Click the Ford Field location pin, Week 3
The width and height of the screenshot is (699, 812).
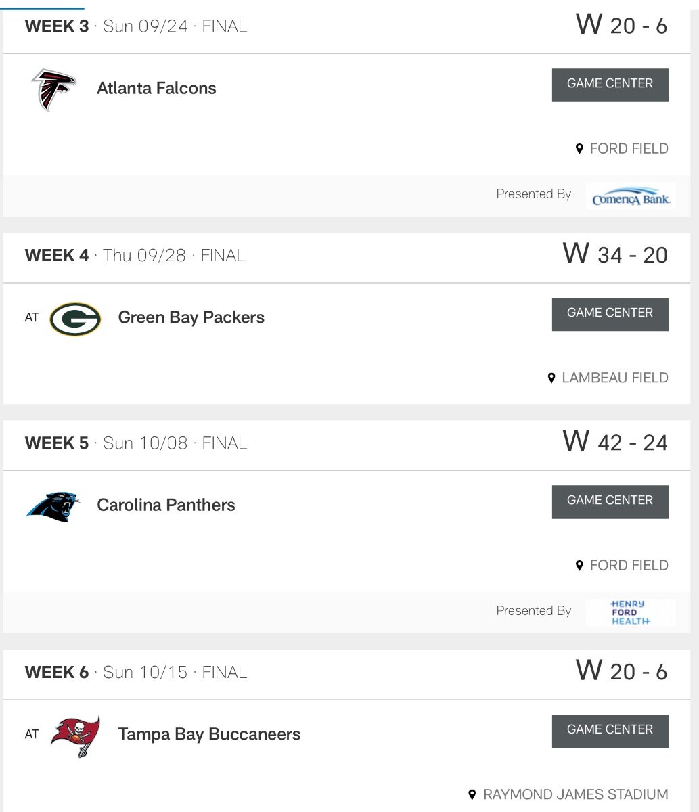pos(579,149)
